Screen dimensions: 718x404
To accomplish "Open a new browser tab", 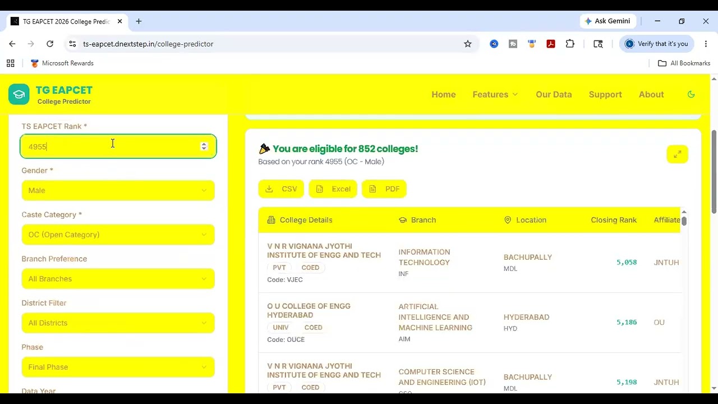I will click(139, 21).
